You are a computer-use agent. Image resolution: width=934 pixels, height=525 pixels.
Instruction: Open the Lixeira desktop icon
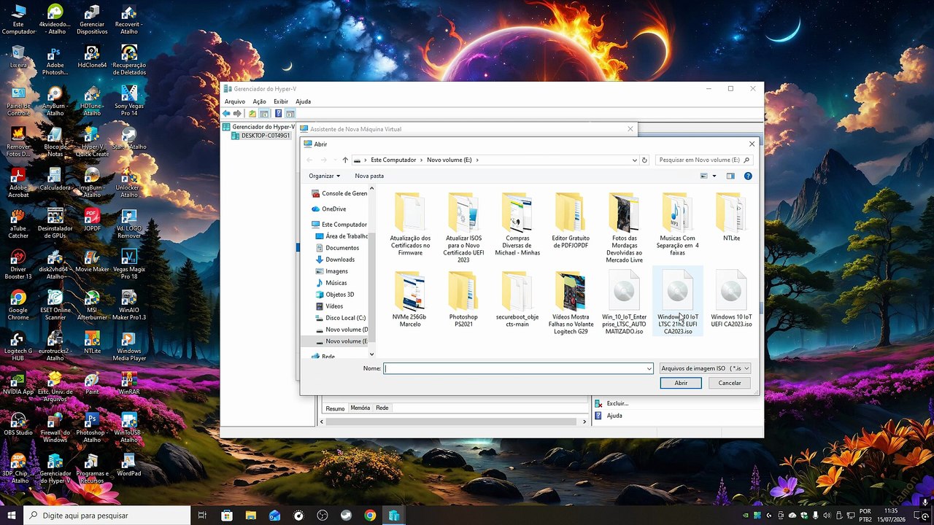coord(18,55)
